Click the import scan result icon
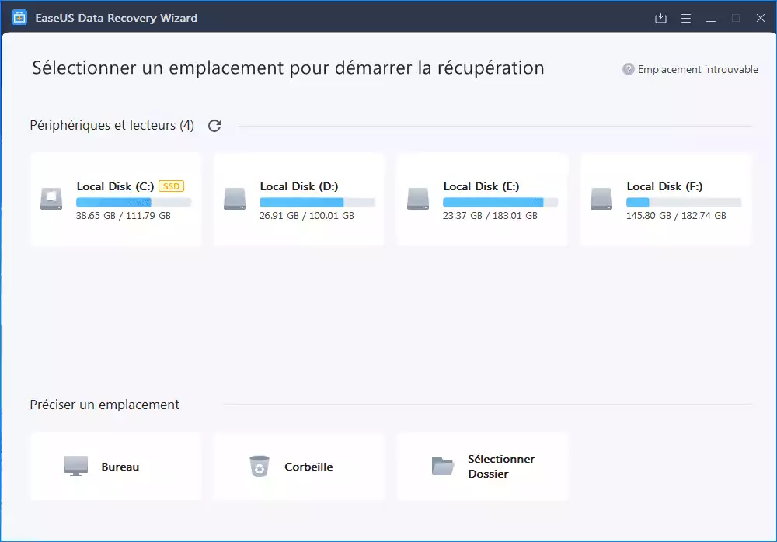Screen dimensions: 777x542 pyautogui.click(x=660, y=18)
